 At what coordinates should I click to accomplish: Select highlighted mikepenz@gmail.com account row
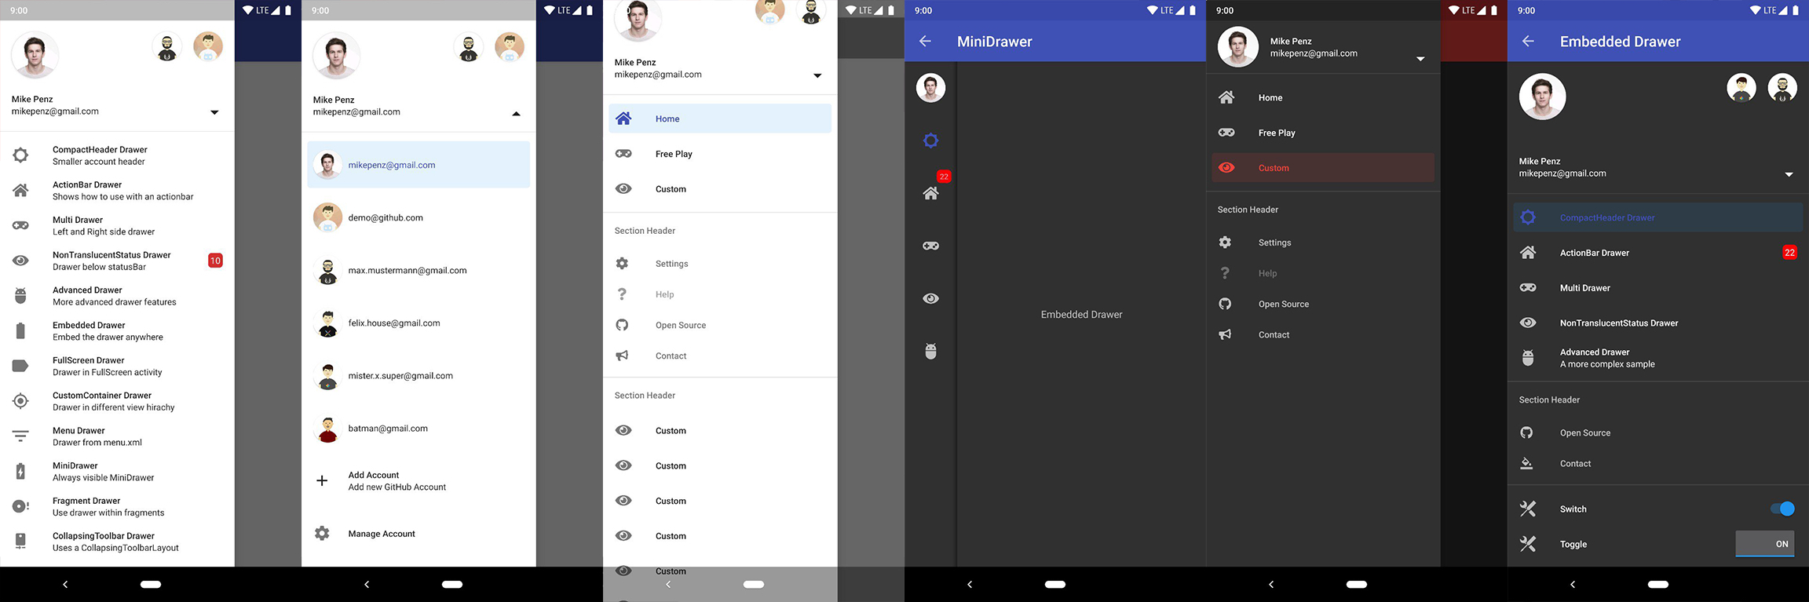pos(418,165)
